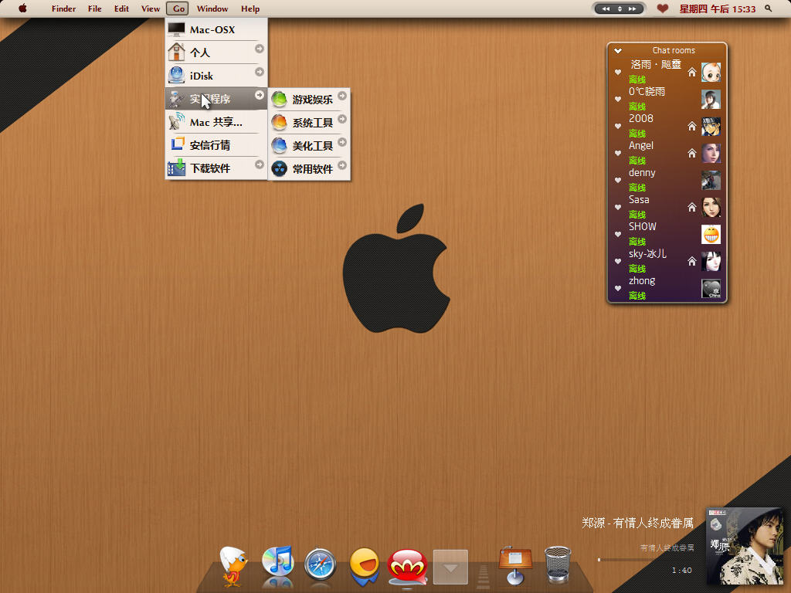Launch the chick-in-egg dock icon
The image size is (791, 593).
(233, 566)
